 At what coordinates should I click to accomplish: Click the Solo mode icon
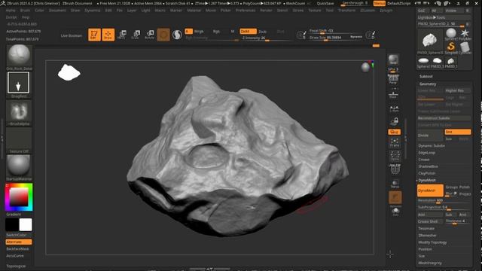395,212
